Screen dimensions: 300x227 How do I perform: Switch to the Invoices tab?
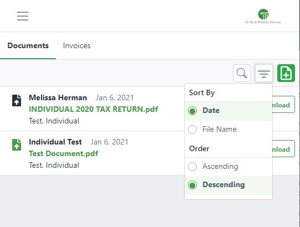(x=77, y=45)
